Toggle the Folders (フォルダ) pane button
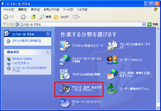Screen dimensions: 161x111 point(61,17)
